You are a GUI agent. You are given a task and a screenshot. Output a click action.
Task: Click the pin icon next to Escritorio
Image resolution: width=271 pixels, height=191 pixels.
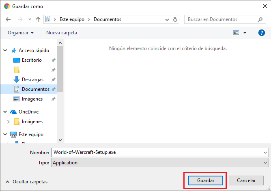(54, 60)
